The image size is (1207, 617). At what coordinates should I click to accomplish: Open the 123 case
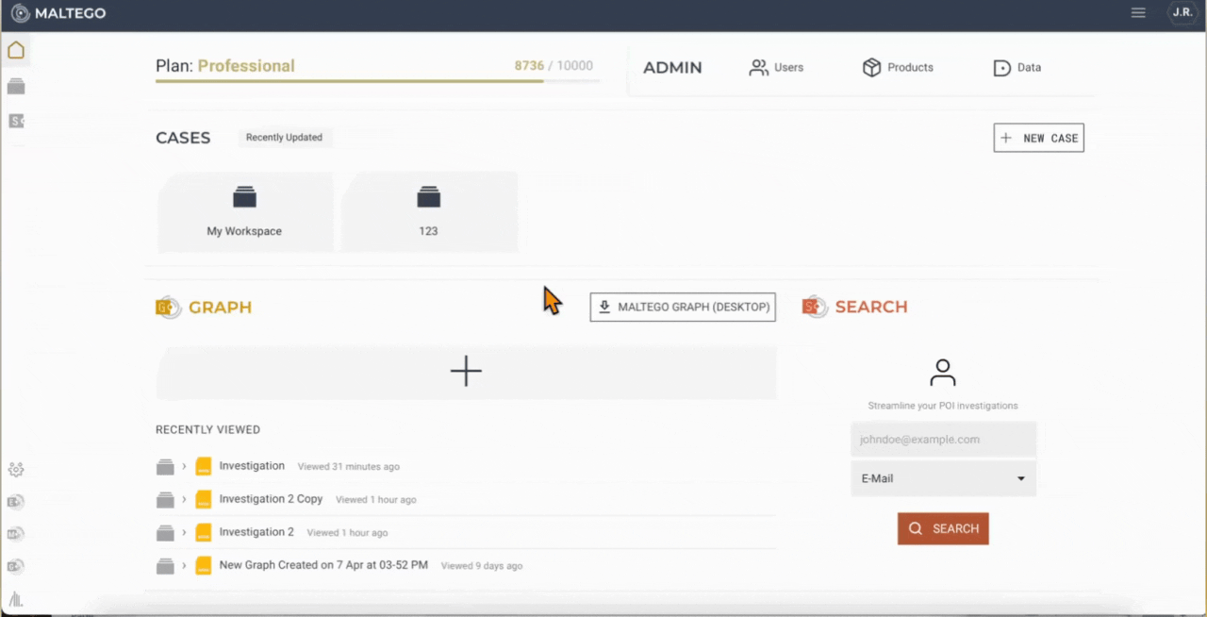click(x=428, y=212)
